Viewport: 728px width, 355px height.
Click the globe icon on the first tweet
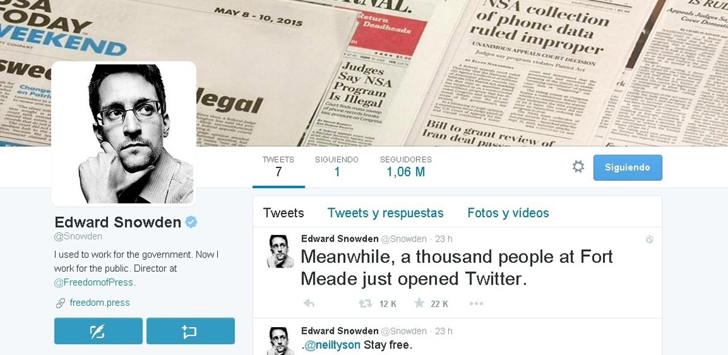coord(650,240)
